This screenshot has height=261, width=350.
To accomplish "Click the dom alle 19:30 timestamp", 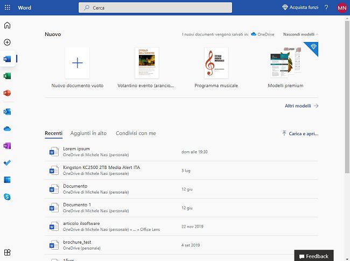I will tap(194, 152).
